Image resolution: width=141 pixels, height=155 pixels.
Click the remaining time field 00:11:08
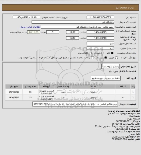coord(34,32)
